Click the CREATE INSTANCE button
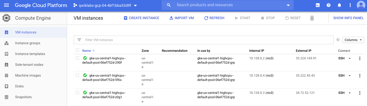 [141, 18]
